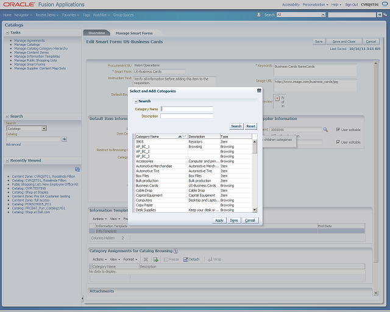Open the Personalization menu
This screenshot has height=312, width=390.
[316, 4]
